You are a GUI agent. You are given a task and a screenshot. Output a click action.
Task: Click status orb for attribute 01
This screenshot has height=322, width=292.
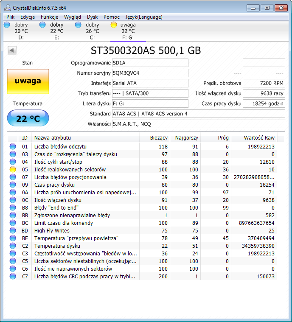13,146
